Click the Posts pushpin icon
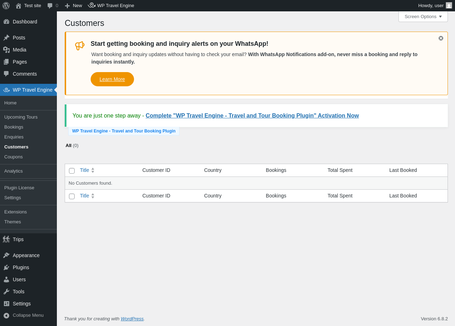 (6, 38)
